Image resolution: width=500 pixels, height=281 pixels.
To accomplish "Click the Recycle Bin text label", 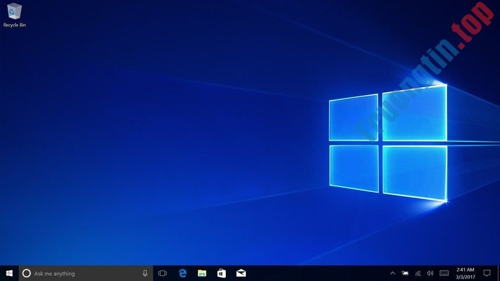I will click(14, 25).
